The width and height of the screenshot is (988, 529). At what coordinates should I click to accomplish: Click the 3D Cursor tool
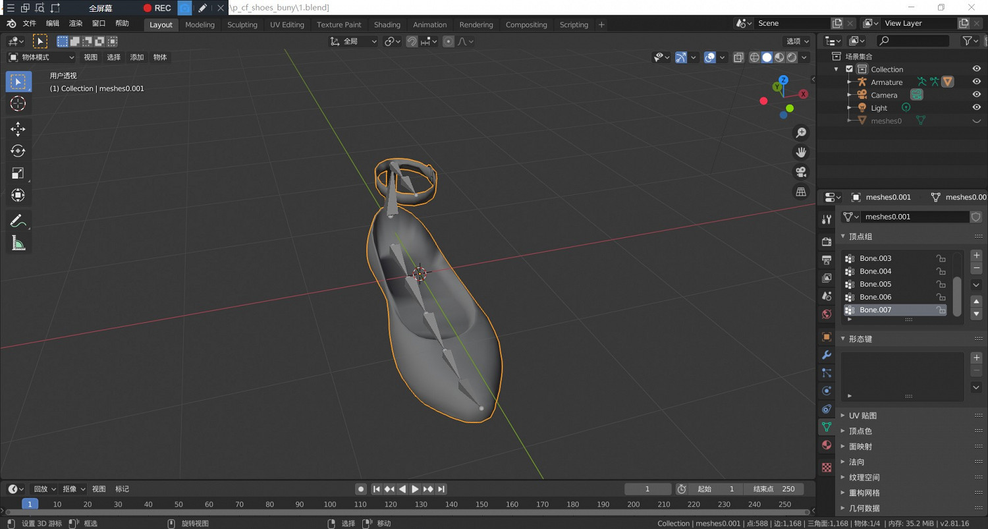pos(18,103)
